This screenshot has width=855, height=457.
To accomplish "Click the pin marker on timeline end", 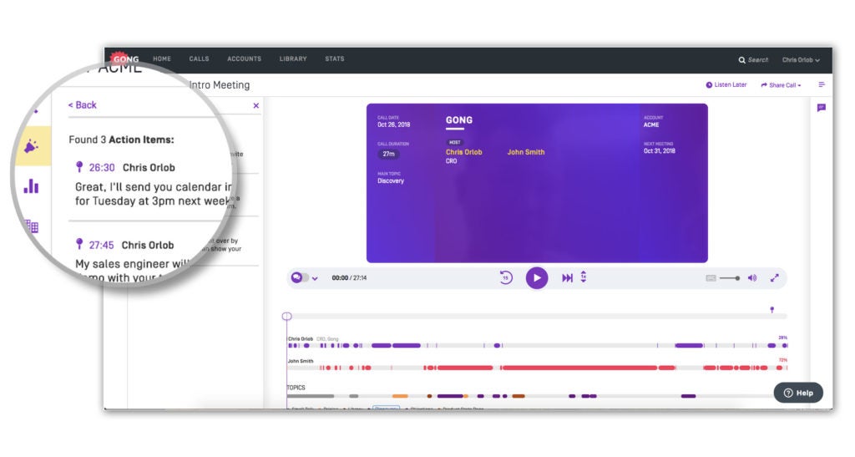I will pyautogui.click(x=772, y=310).
